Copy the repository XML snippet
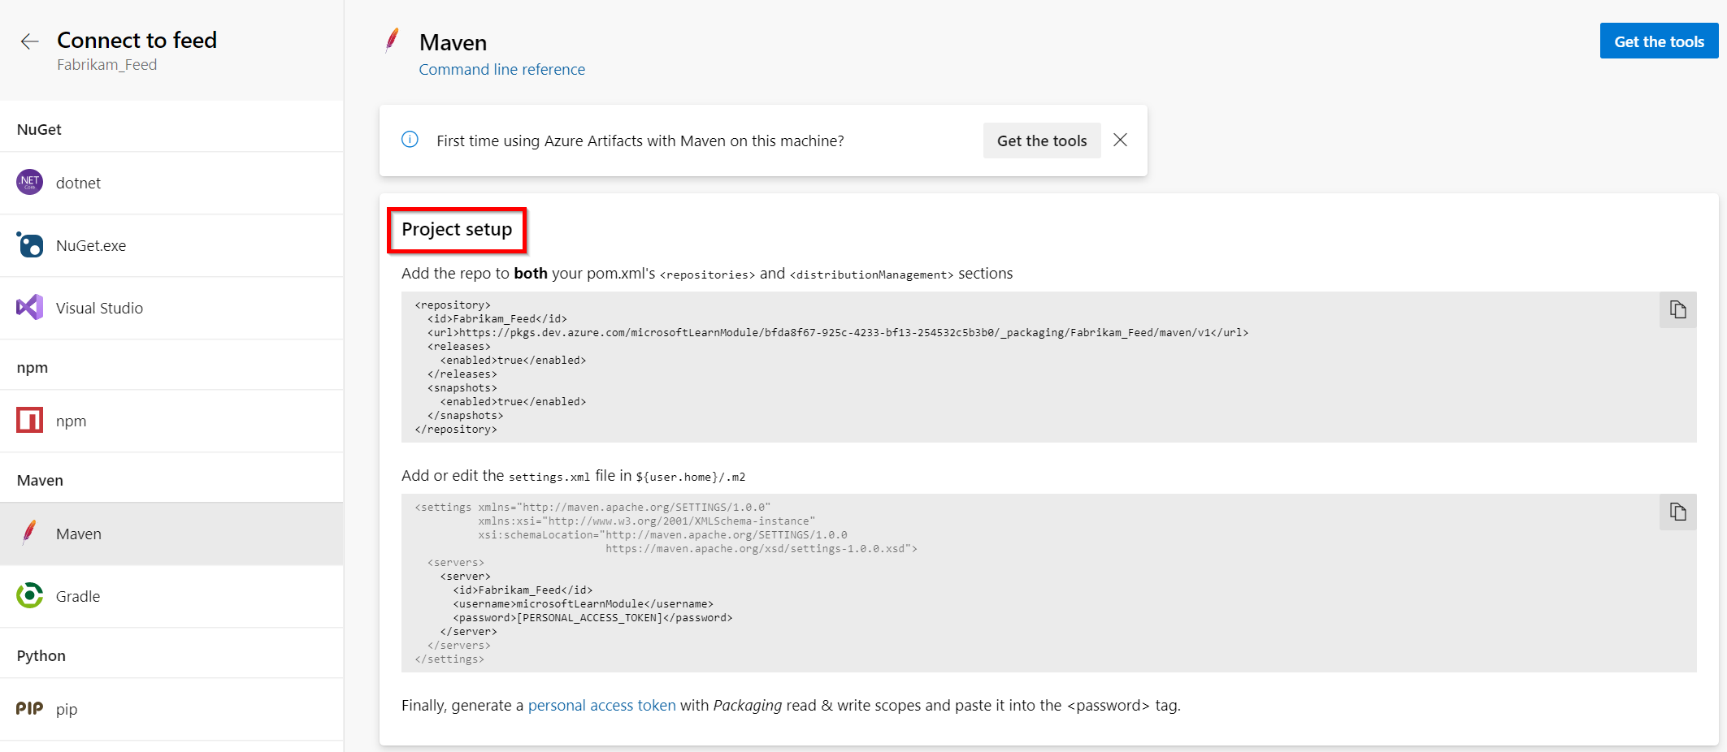Image resolution: width=1727 pixels, height=752 pixels. pos(1677,309)
